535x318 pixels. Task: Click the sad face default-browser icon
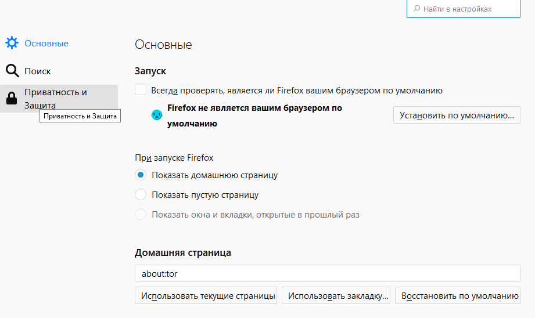point(157,115)
